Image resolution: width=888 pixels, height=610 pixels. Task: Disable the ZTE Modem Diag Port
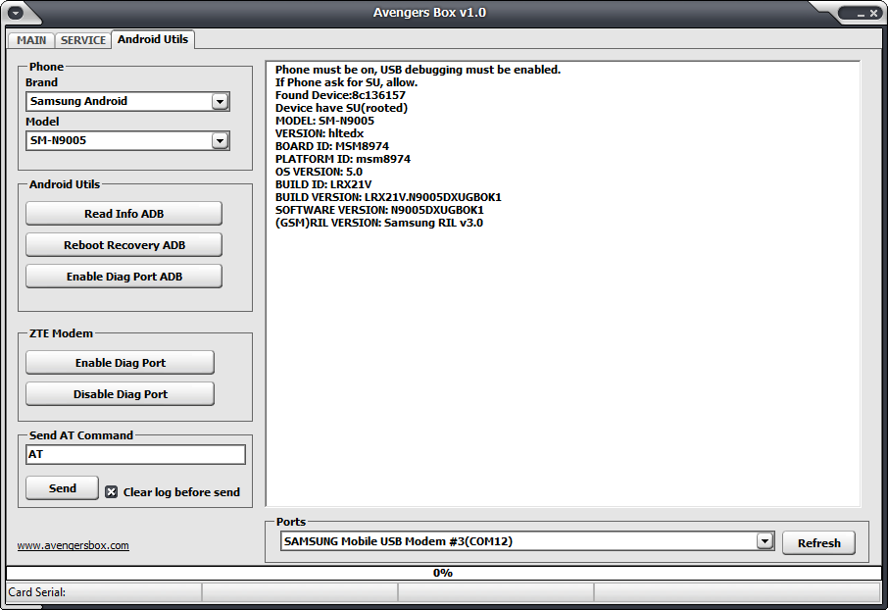(119, 393)
